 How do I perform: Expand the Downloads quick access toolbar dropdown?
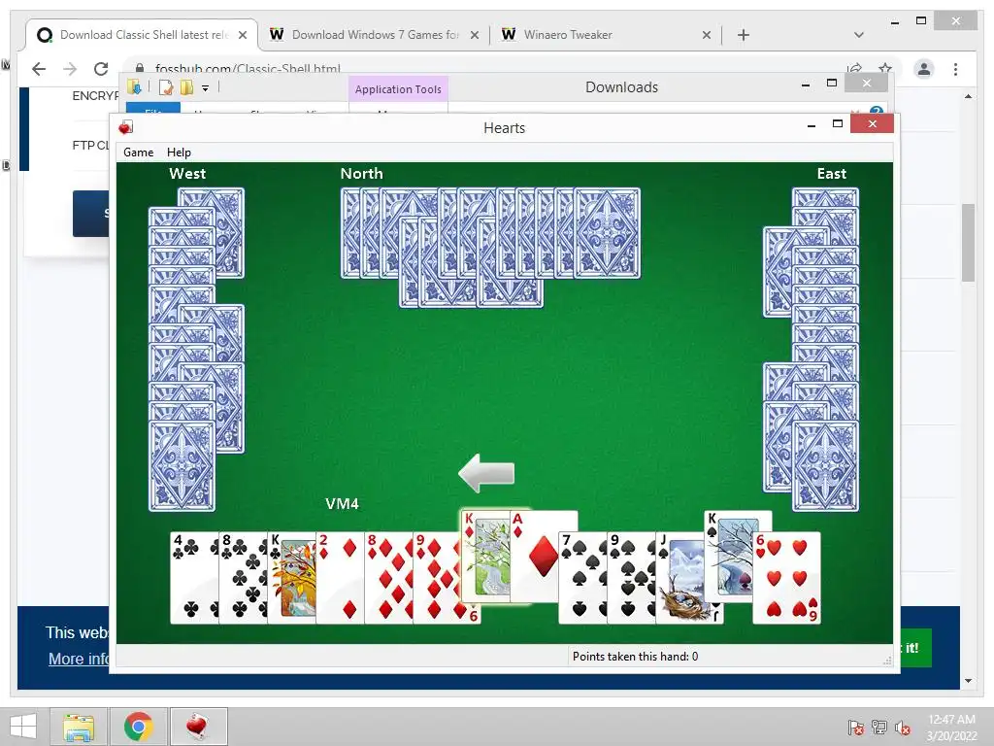(x=206, y=88)
